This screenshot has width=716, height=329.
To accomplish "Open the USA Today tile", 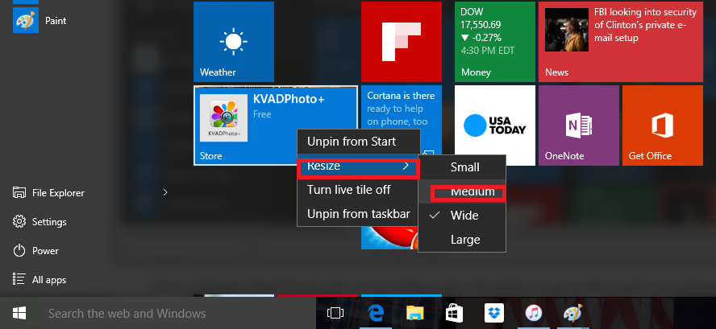I will 495,125.
